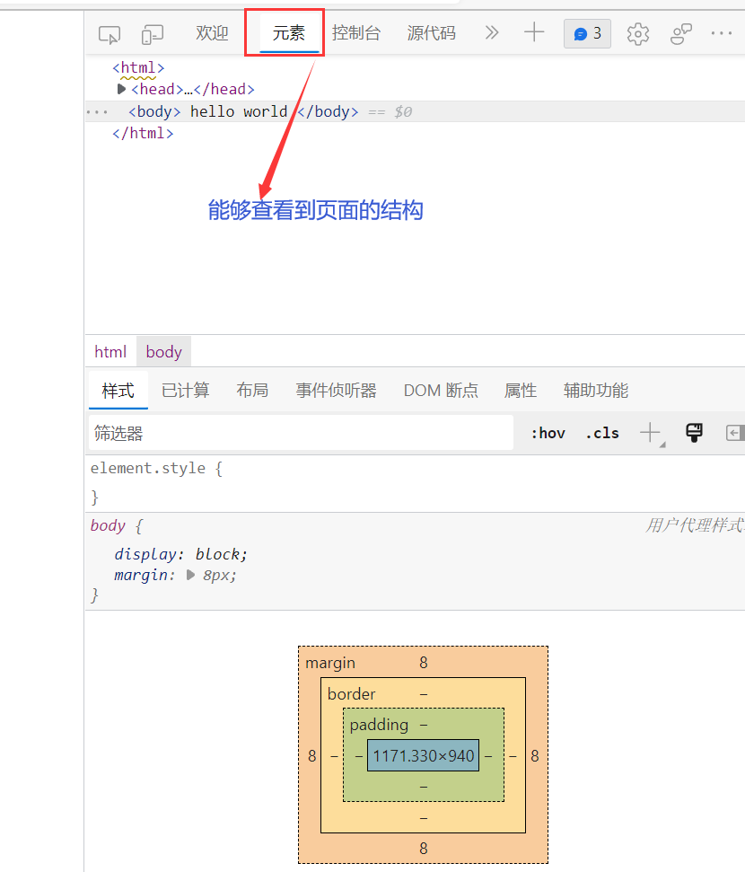
Task: Open the three-dot actions beside body node
Action: click(x=97, y=111)
